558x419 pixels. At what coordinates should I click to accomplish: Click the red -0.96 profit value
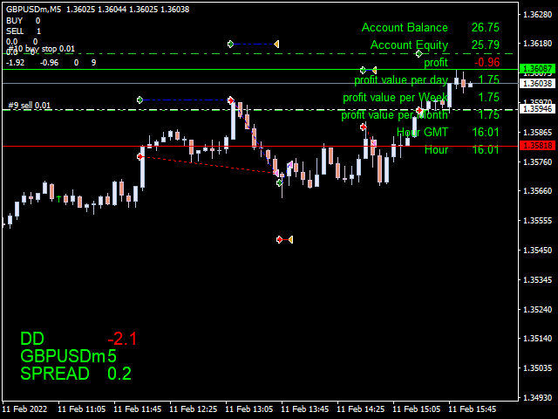487,62
